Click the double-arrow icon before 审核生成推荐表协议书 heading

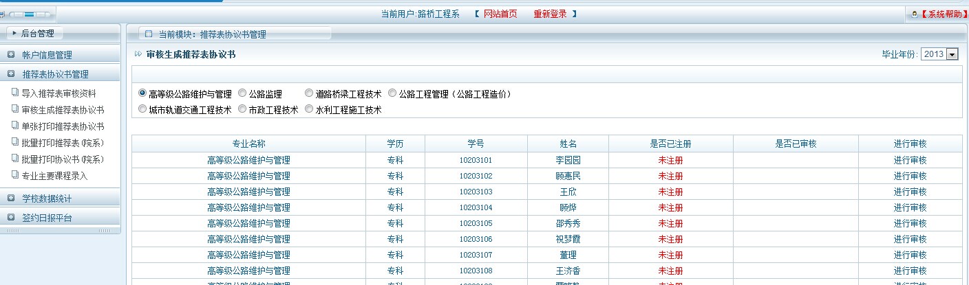(x=138, y=54)
